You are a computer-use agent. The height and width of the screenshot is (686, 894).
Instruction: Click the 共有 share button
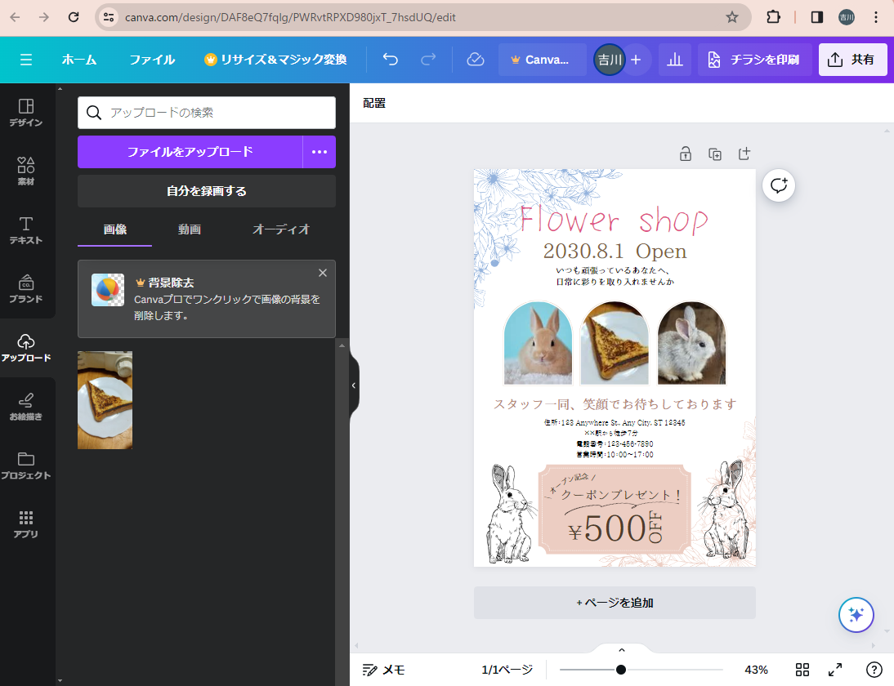pyautogui.click(x=852, y=60)
